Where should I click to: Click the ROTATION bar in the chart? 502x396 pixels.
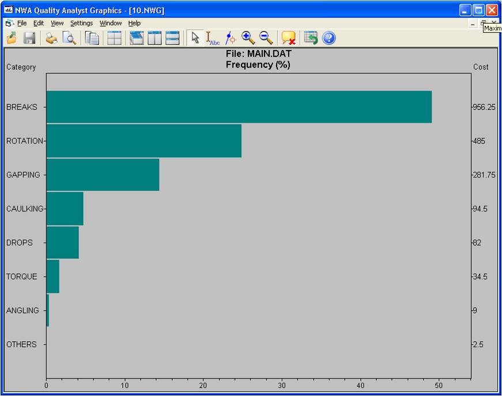(x=144, y=141)
